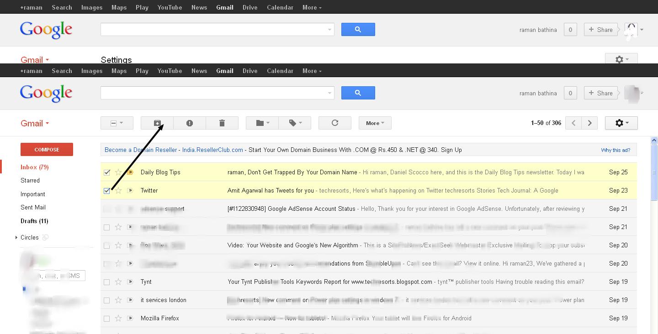Star the Mozilla Firefox email
658x334 pixels.
coord(118,318)
